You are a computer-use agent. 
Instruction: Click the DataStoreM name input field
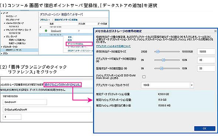(25, 102)
